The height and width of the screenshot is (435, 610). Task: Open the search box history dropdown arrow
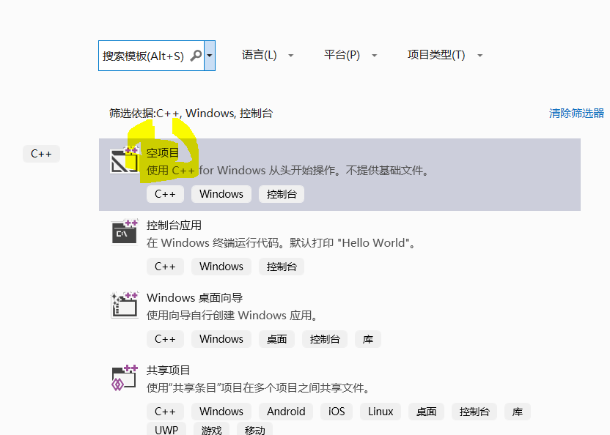[210, 56]
